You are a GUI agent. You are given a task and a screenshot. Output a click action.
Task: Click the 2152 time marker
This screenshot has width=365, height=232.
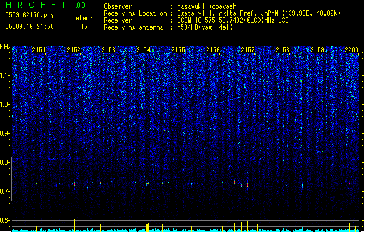tap(74, 50)
